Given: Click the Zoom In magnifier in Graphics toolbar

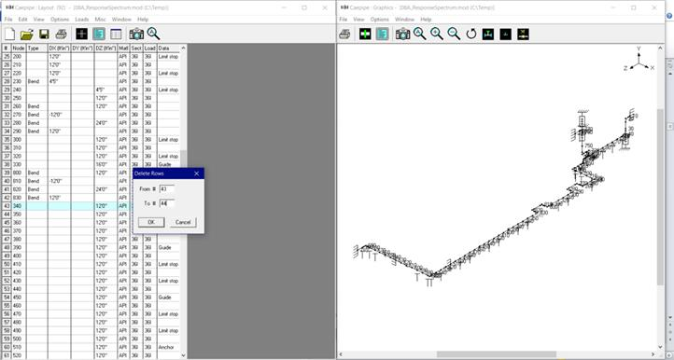Looking at the screenshot, I should pyautogui.click(x=437, y=34).
